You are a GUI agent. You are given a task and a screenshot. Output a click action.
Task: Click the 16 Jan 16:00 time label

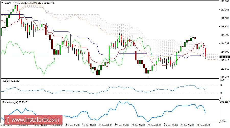(89, 125)
